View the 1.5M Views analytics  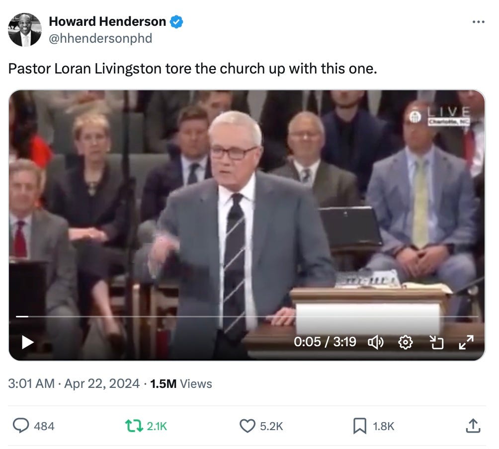[181, 383]
